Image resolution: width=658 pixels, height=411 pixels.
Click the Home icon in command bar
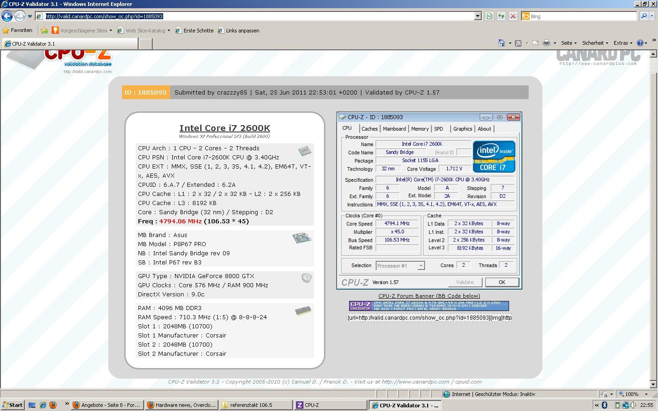click(501, 43)
